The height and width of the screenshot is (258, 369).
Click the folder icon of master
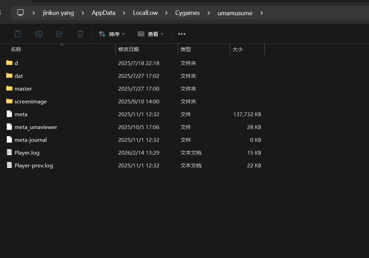[9, 88]
